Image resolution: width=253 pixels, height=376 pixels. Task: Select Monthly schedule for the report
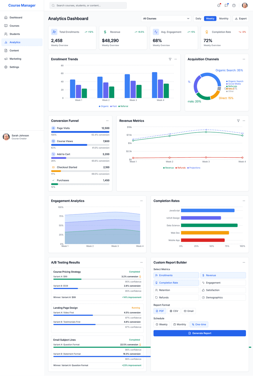(x=179, y=324)
